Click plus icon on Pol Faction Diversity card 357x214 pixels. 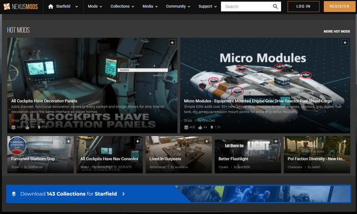click(x=345, y=141)
